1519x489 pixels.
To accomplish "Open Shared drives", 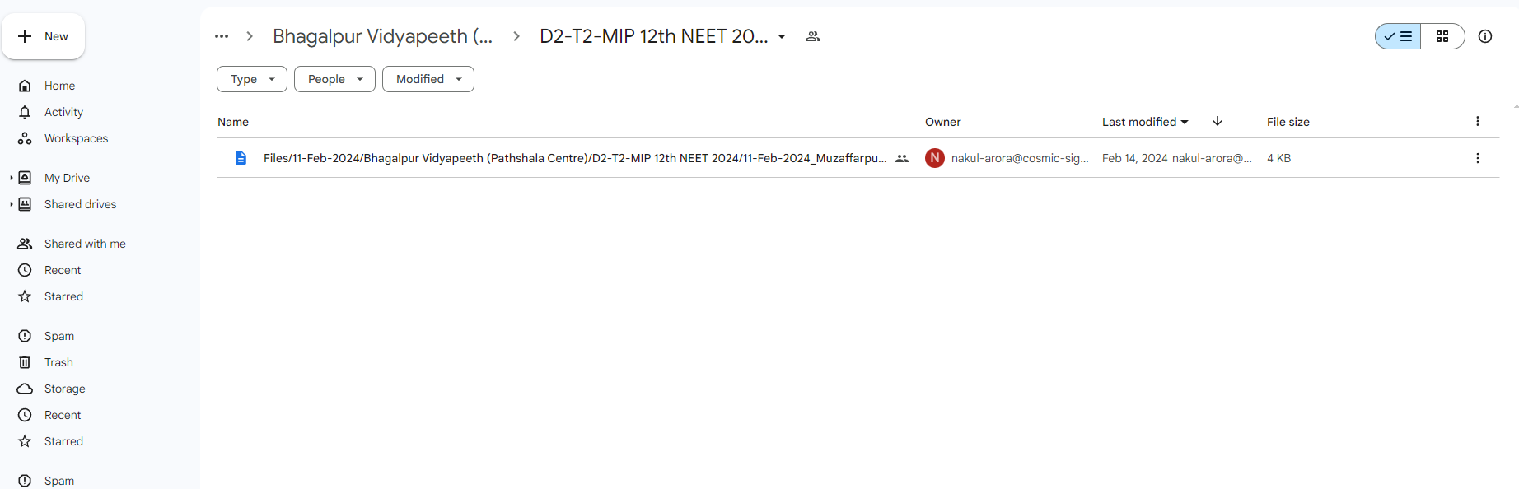I will [80, 204].
